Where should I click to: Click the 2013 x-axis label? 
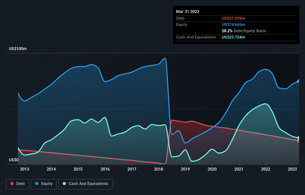(25, 169)
